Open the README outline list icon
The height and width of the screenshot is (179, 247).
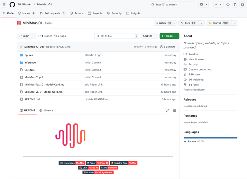click(175, 110)
